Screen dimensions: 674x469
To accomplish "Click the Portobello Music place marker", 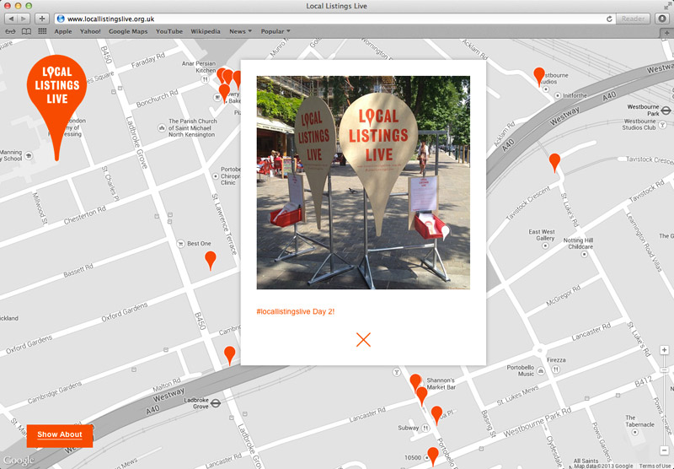I will click(541, 370).
